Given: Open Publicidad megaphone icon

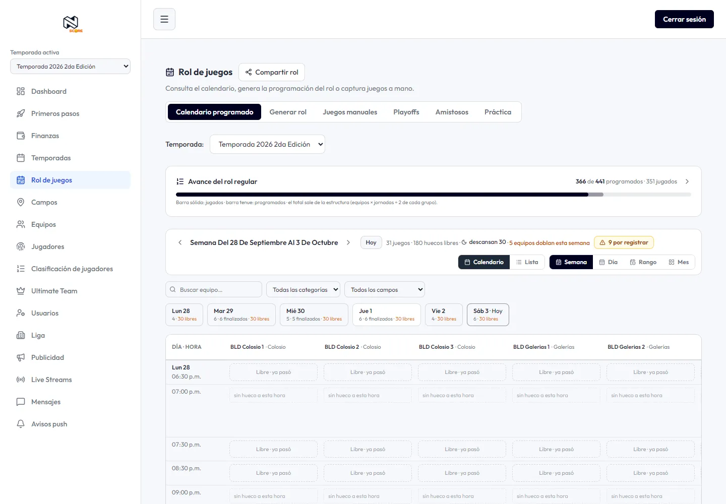Looking at the screenshot, I should click(x=21, y=357).
